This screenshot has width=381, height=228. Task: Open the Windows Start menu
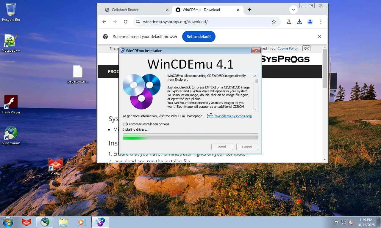[7, 222]
